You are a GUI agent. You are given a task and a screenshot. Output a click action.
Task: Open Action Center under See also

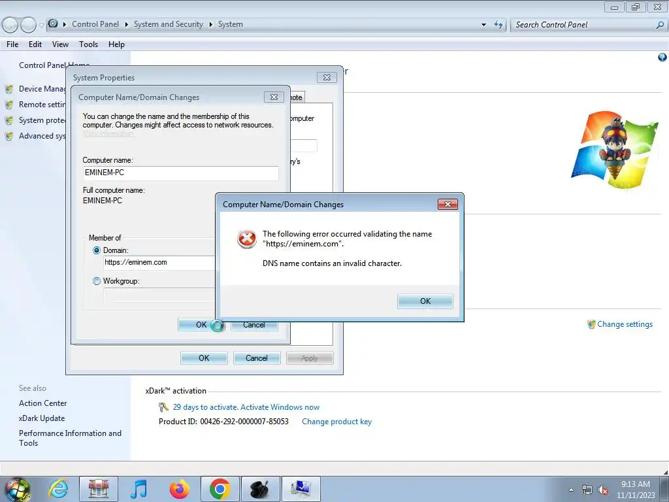click(x=42, y=403)
